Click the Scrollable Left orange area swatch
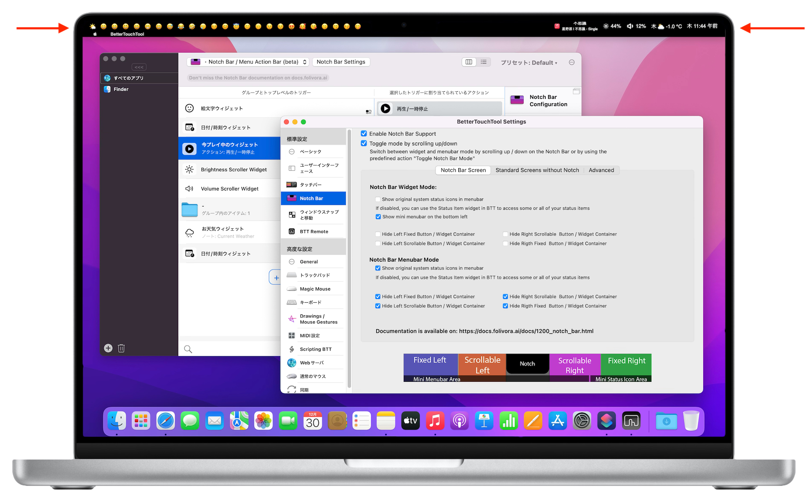 [x=482, y=364]
